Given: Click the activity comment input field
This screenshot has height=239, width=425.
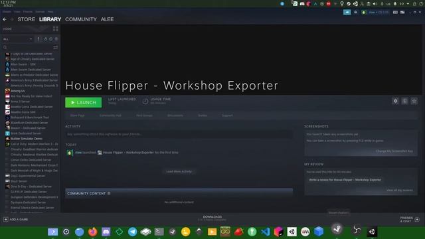Looking at the screenshot, I should (x=179, y=134).
